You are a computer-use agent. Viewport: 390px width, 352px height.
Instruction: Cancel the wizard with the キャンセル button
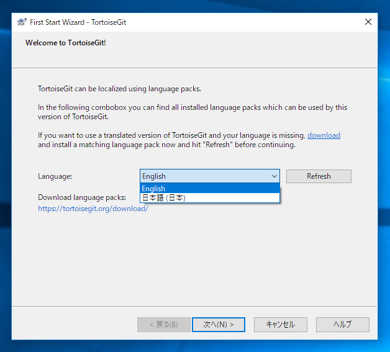tap(281, 325)
